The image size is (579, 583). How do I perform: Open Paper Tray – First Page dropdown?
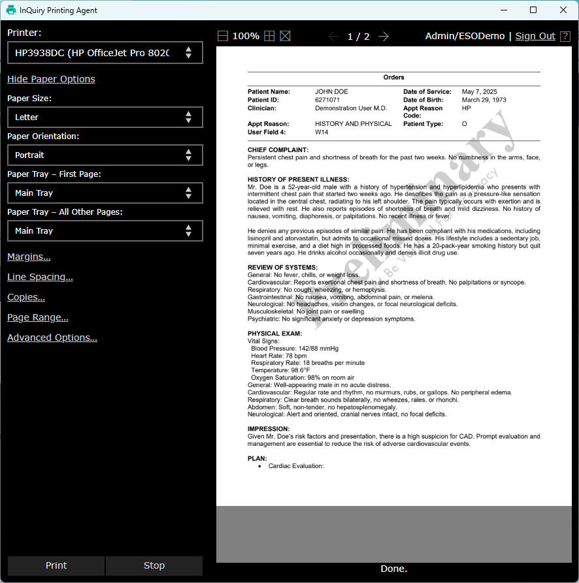tap(105, 193)
